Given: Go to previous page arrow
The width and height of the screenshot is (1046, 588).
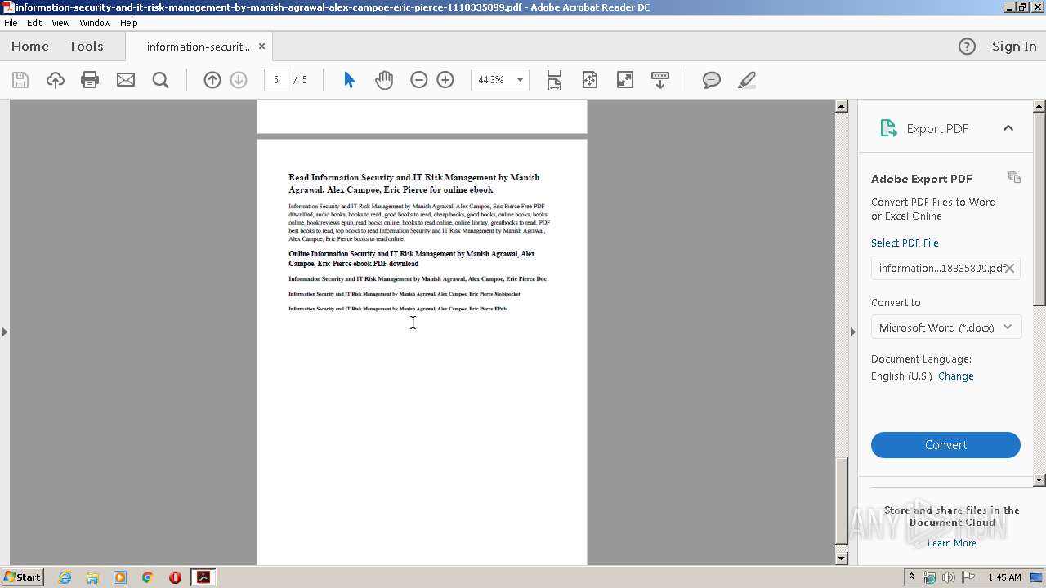Looking at the screenshot, I should click(x=212, y=80).
